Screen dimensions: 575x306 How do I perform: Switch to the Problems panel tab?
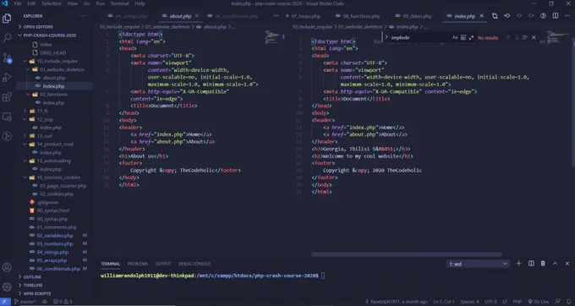click(x=138, y=264)
